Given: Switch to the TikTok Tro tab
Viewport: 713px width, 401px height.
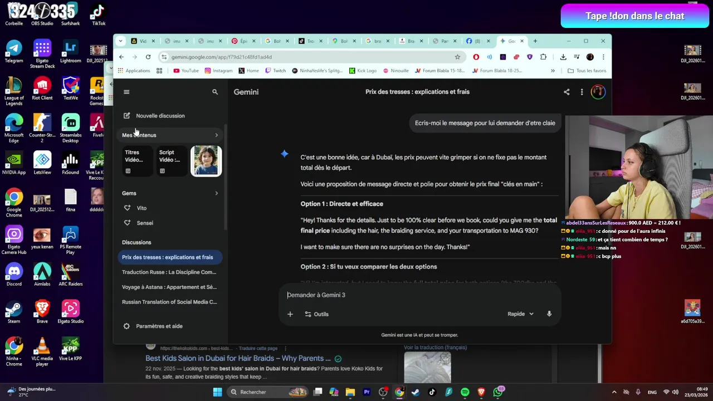Looking at the screenshot, I should 311,41.
